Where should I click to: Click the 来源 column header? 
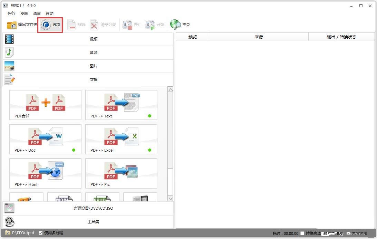pyautogui.click(x=259, y=37)
